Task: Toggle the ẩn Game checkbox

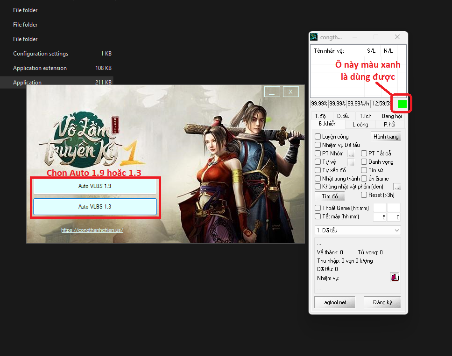Action: 364,179
